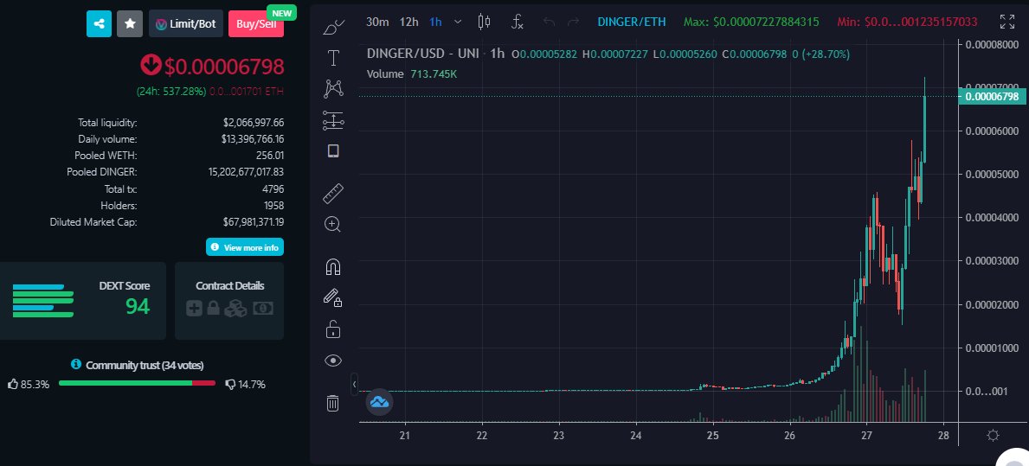
Task: Add pair to favorites with star button
Action: [x=130, y=23]
